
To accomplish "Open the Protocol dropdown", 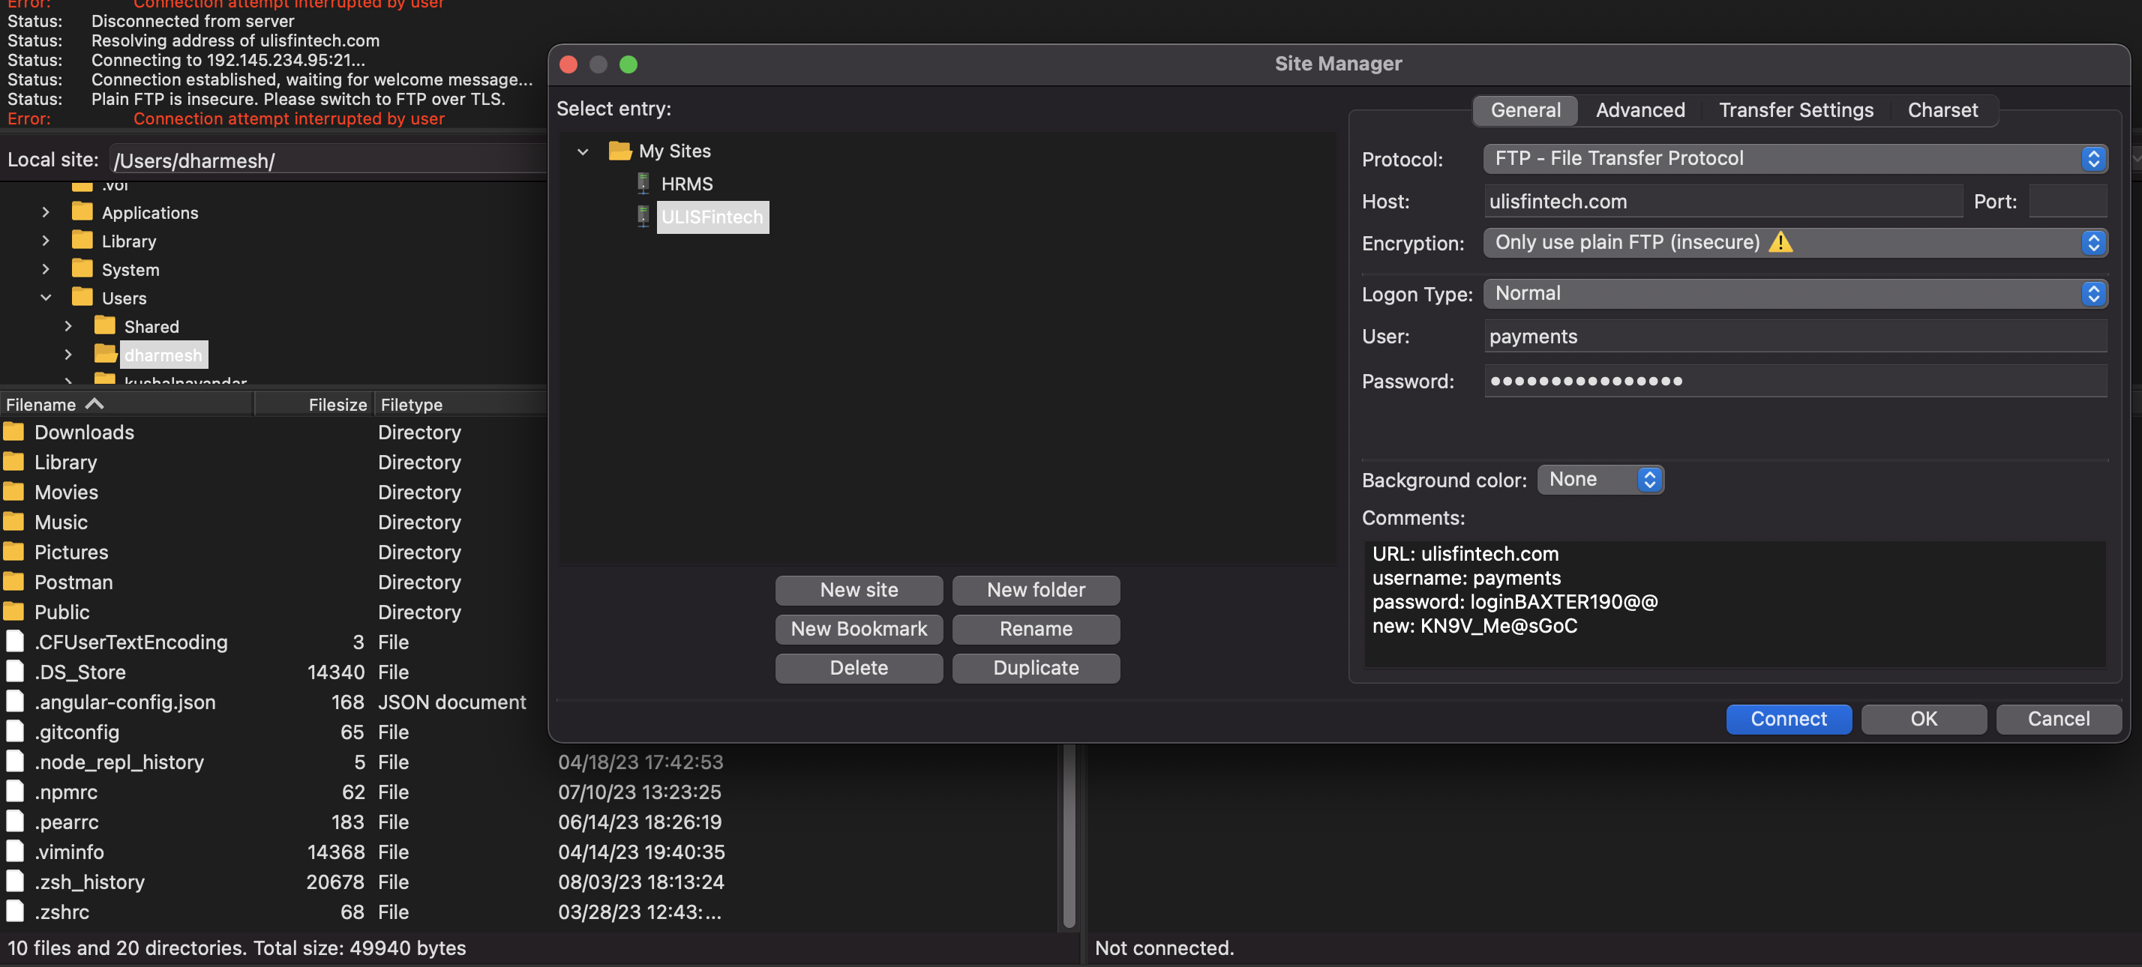I will click(x=1795, y=158).
